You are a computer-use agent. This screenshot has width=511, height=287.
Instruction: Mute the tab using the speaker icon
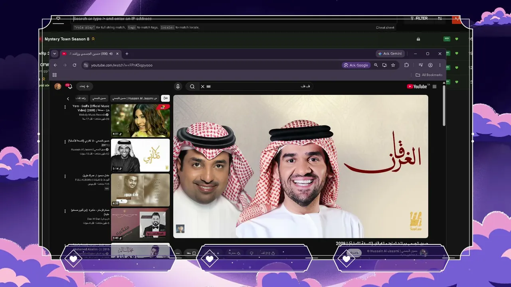pos(111,53)
